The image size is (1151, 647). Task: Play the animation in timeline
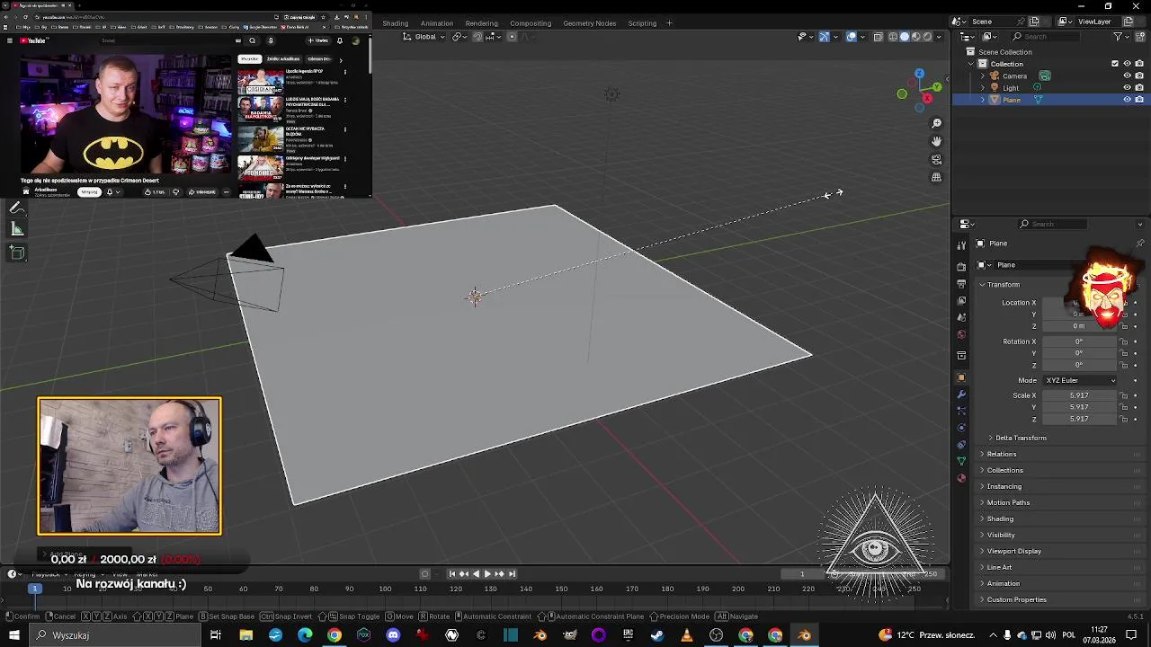click(487, 573)
